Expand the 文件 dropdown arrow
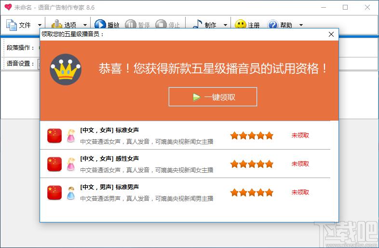The height and width of the screenshot is (248, 379). click(x=40, y=25)
